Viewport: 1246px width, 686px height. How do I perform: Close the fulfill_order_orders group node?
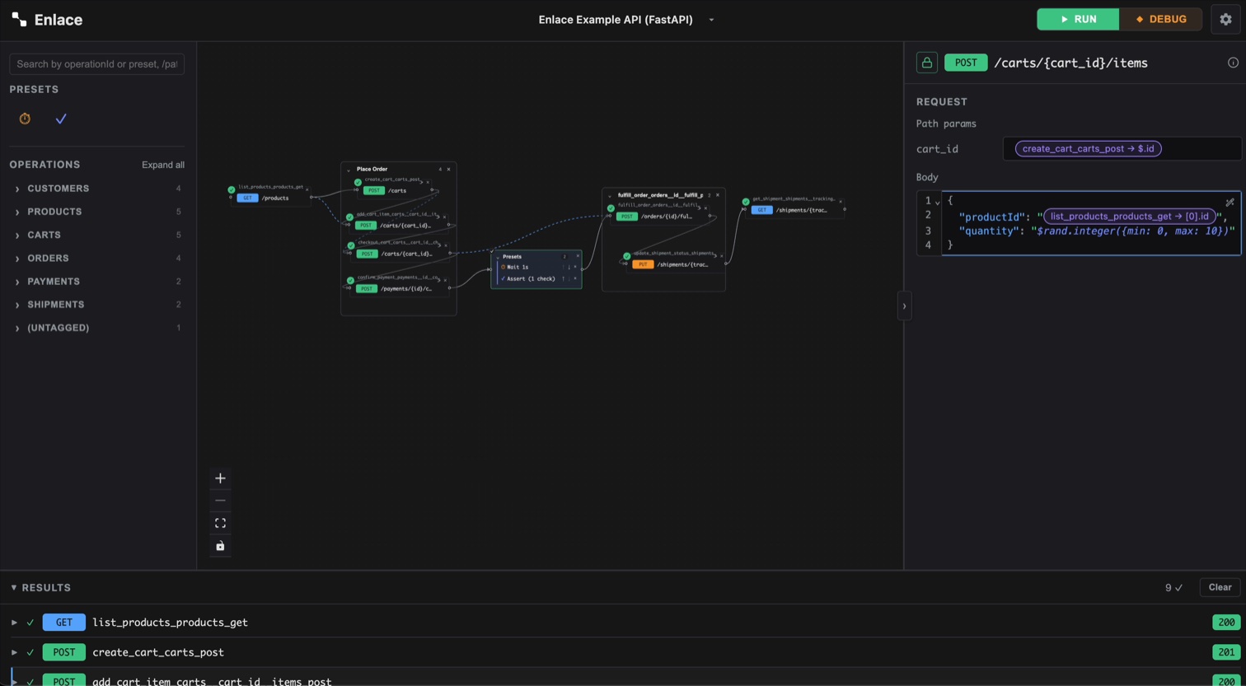[x=718, y=195]
